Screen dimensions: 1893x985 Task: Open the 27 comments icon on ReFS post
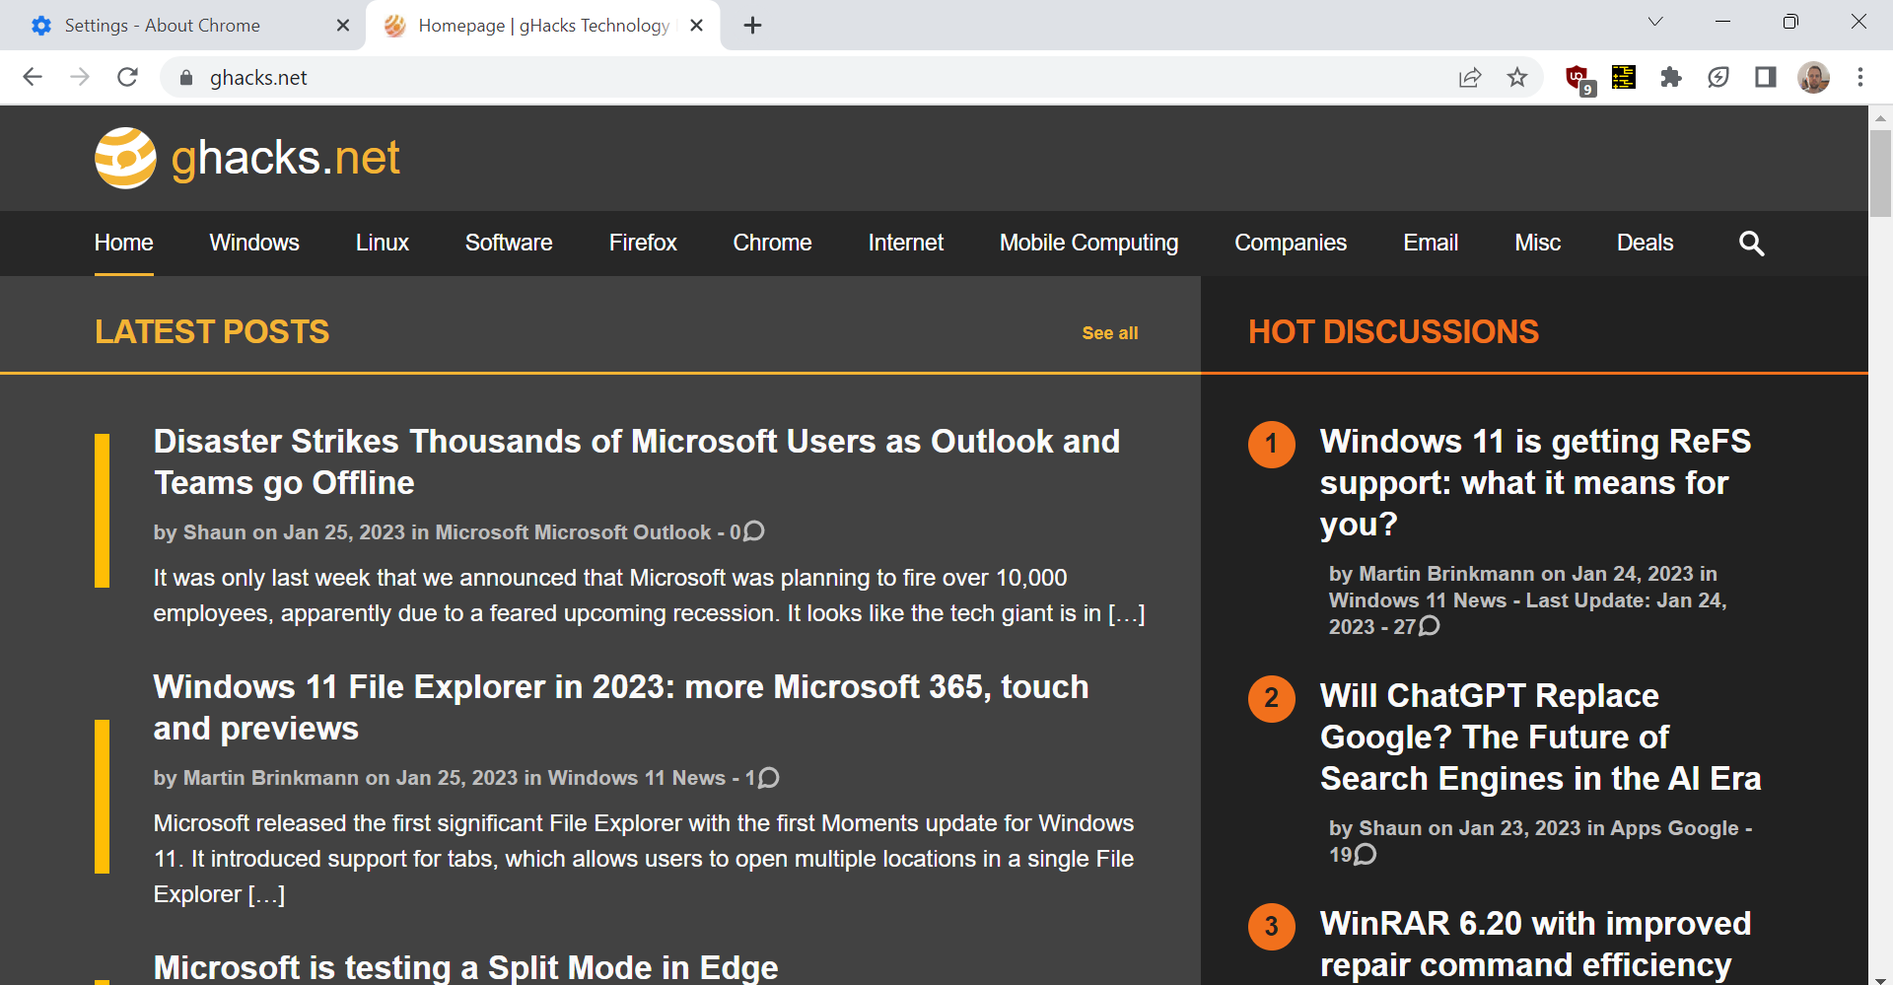[1429, 626]
